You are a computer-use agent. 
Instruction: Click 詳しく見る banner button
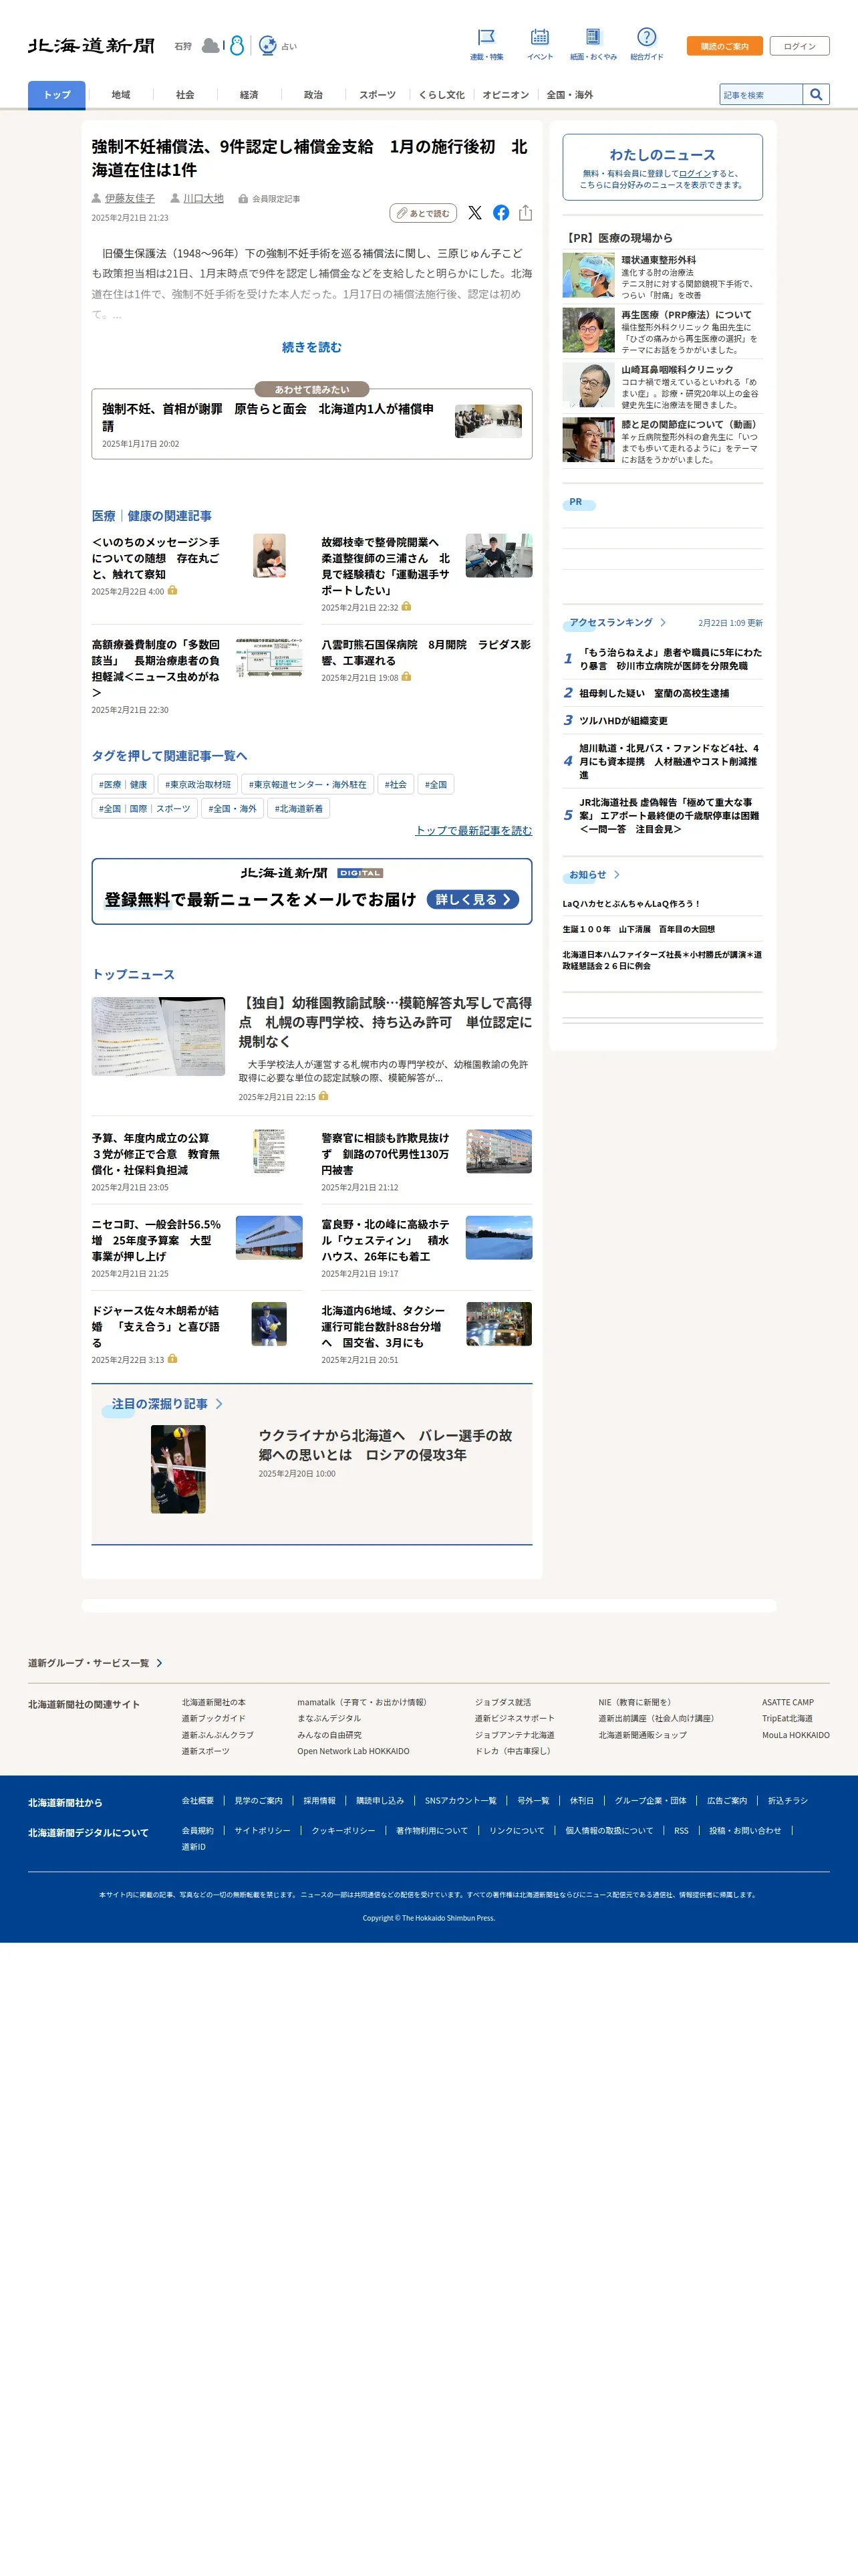pos(472,899)
